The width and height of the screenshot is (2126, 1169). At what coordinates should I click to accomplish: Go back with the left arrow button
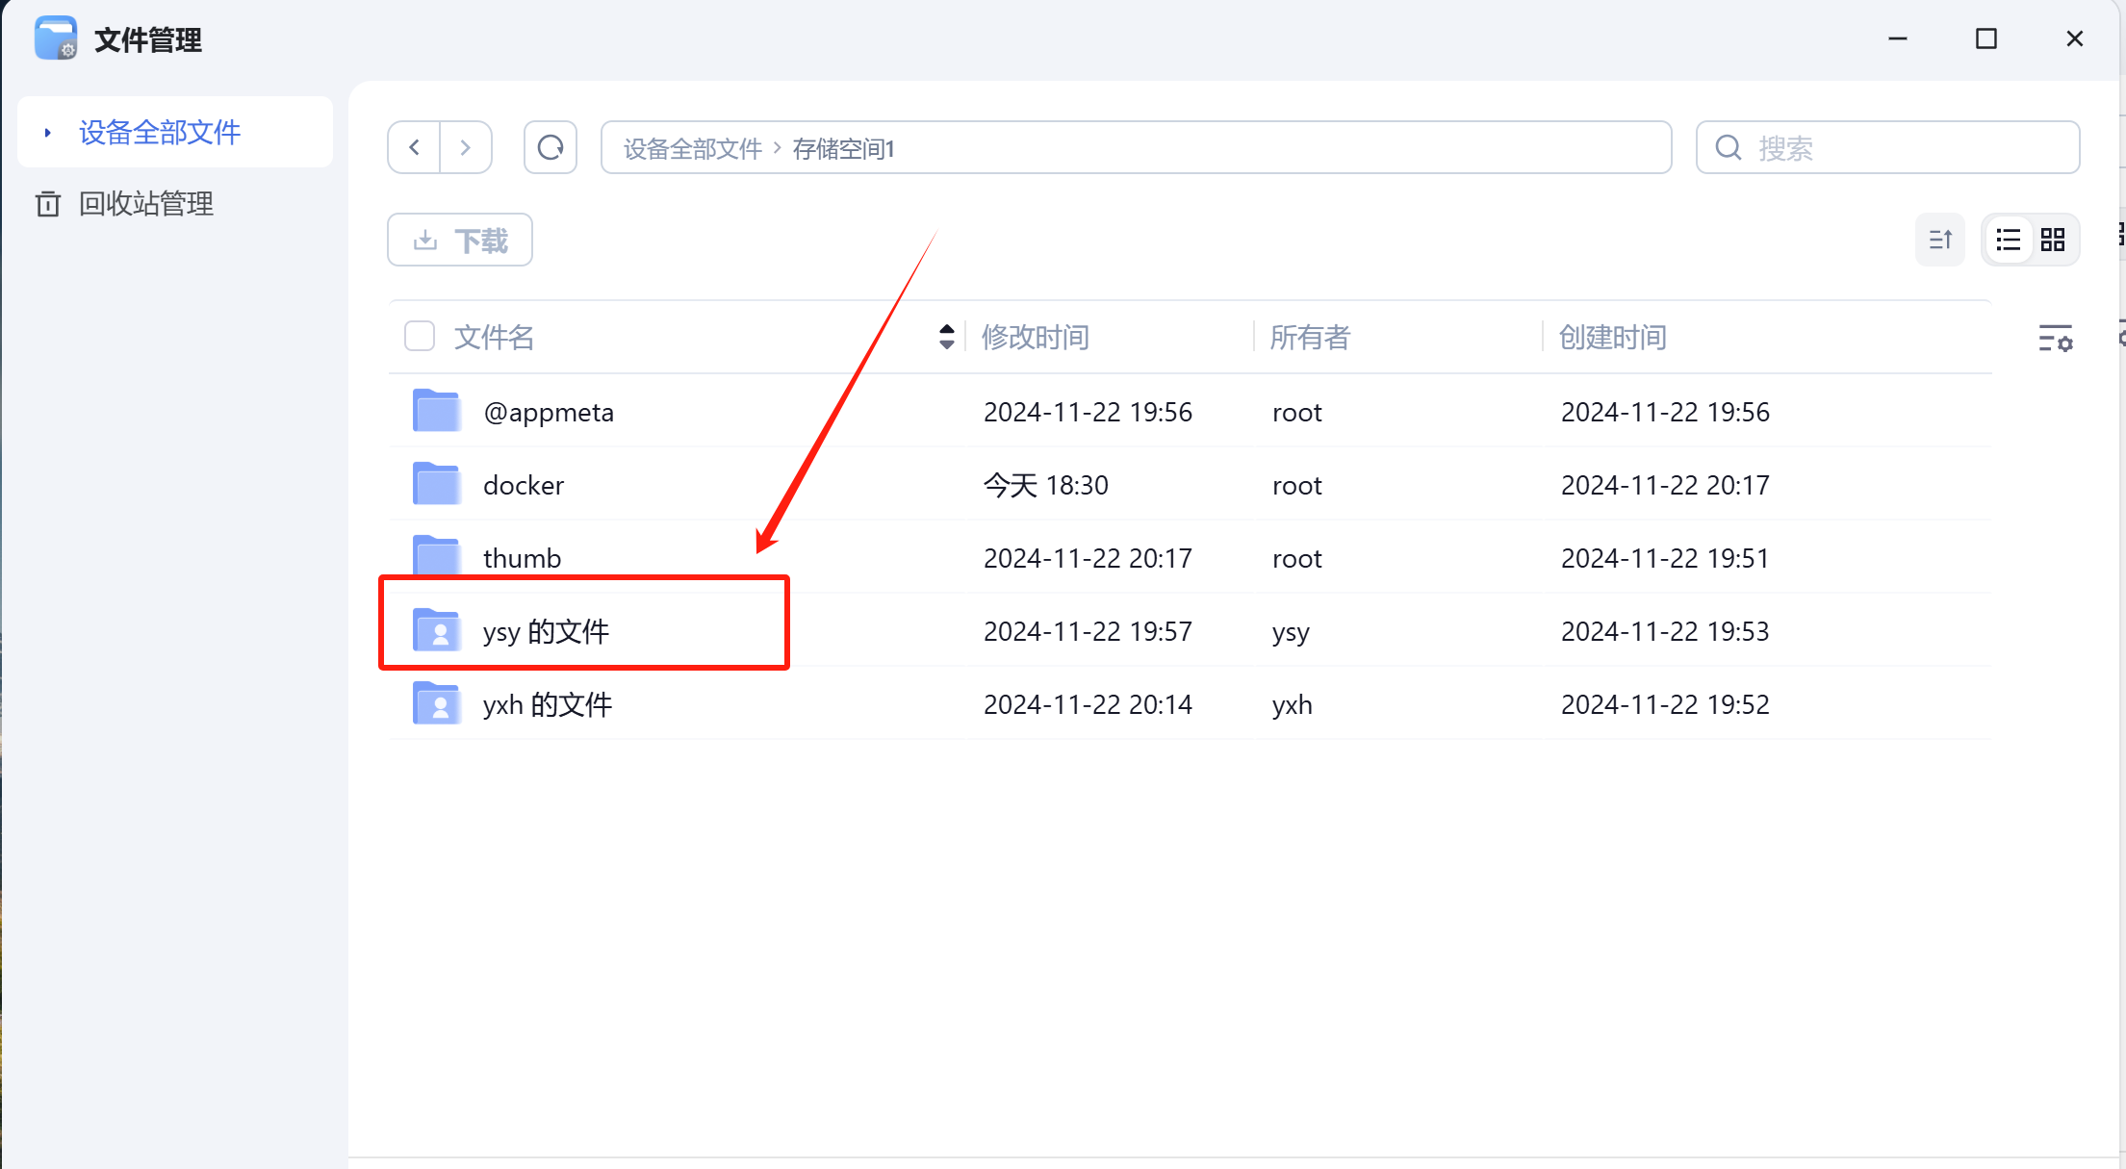coord(415,147)
